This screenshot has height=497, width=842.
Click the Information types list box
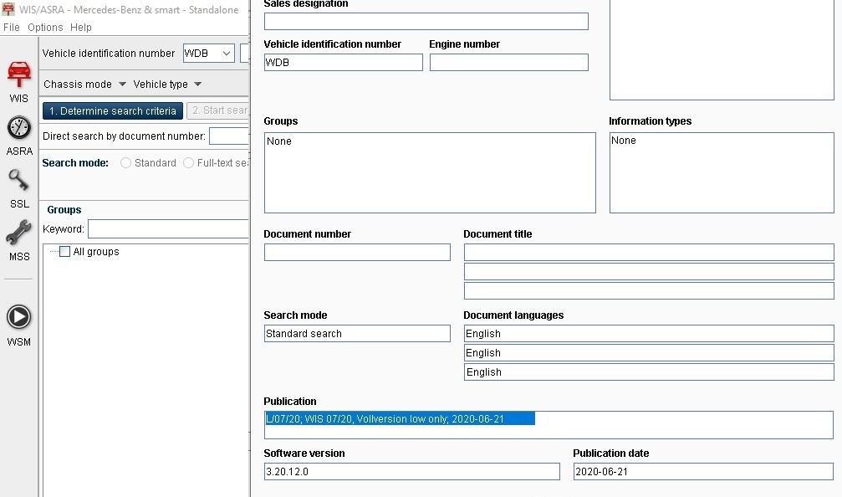722,173
